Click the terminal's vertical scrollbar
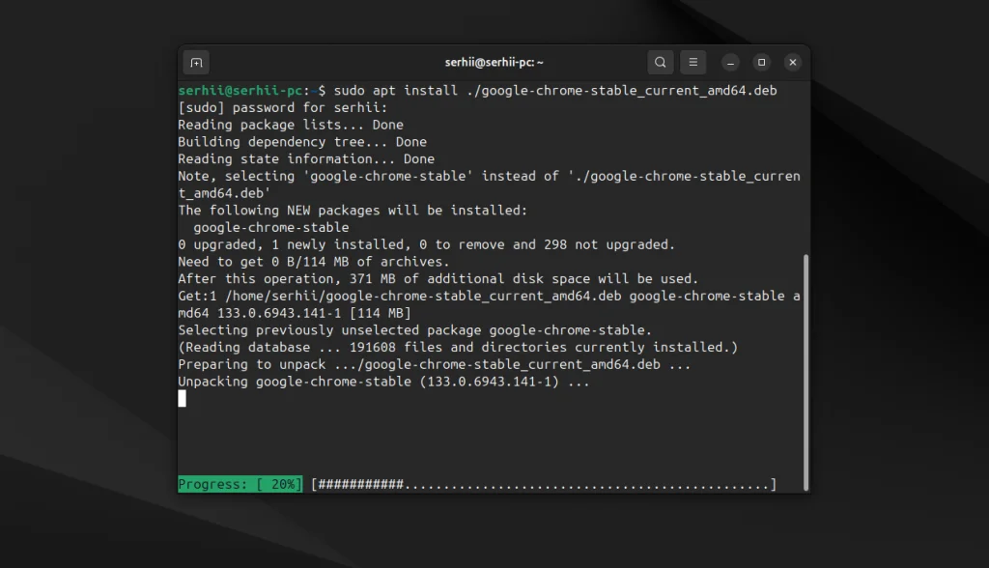Screen dimensions: 989x568 coord(805,367)
